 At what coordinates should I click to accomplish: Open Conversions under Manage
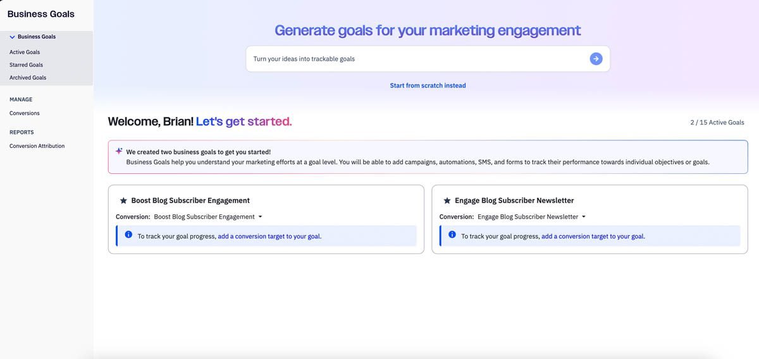tap(25, 113)
